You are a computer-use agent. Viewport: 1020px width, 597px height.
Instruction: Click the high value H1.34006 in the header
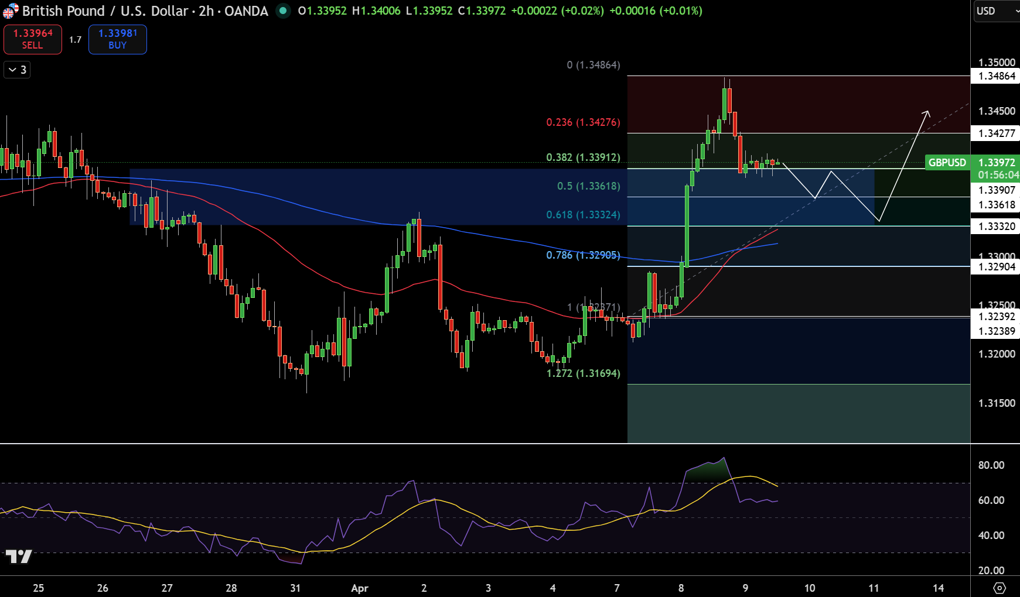[376, 11]
